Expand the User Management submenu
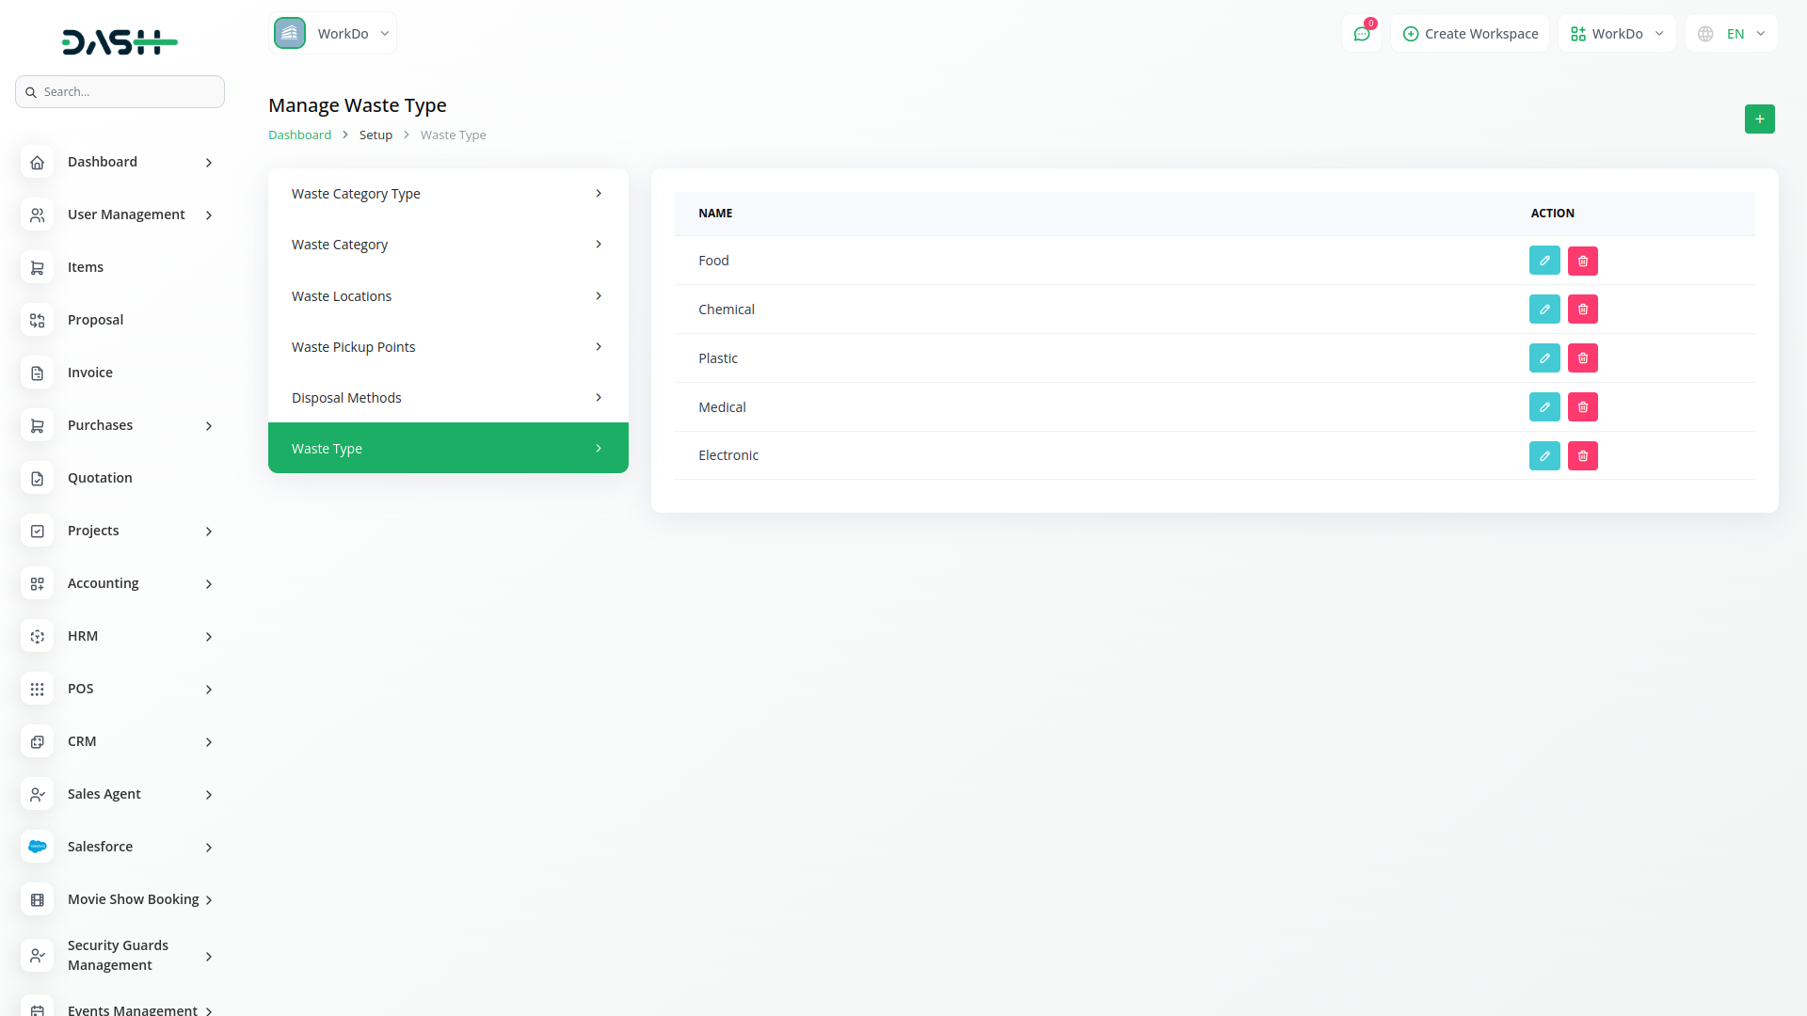Screen dimensions: 1807x1016 point(209,215)
